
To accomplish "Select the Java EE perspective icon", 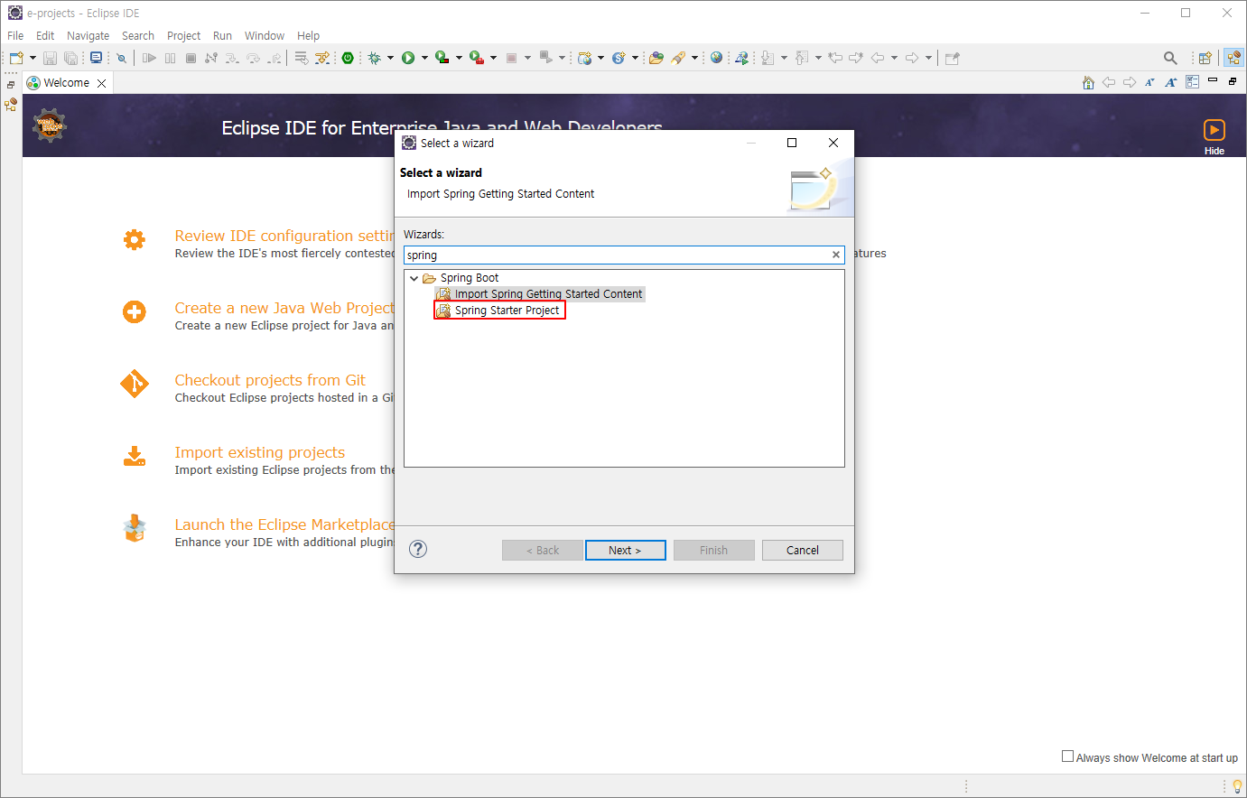I will (x=1233, y=58).
